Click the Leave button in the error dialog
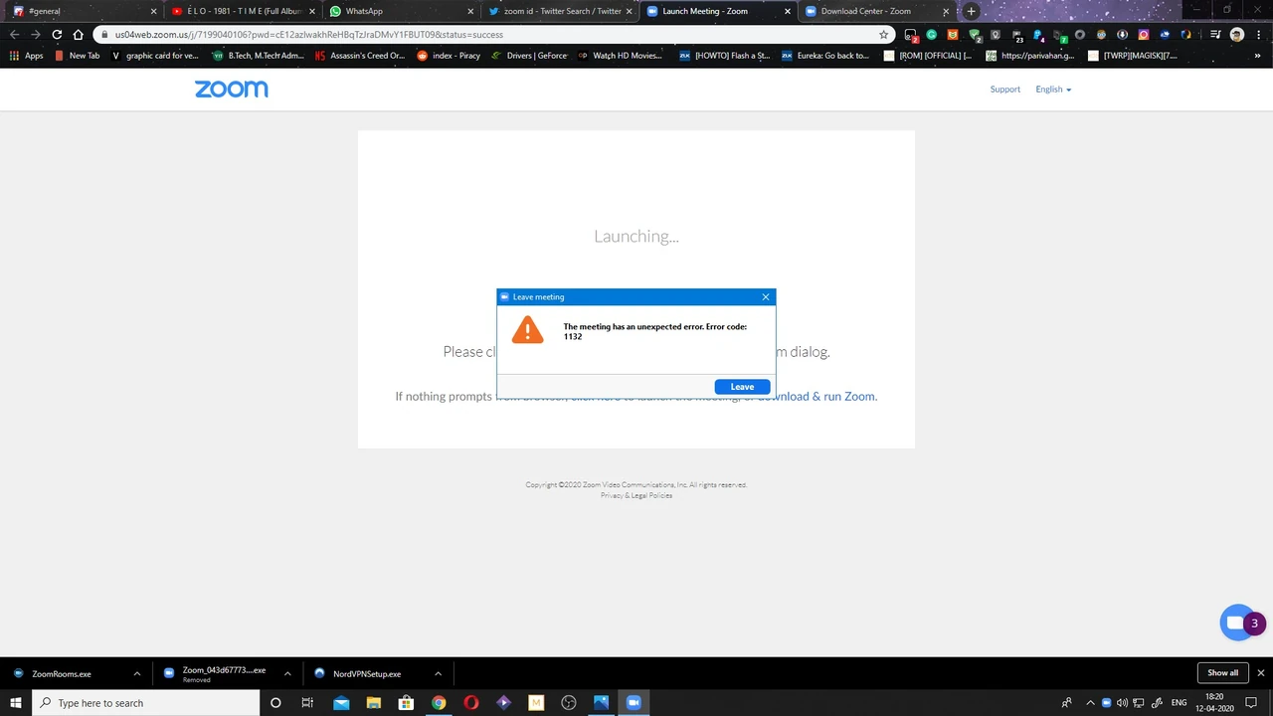This screenshot has height=716, width=1273. 742,387
